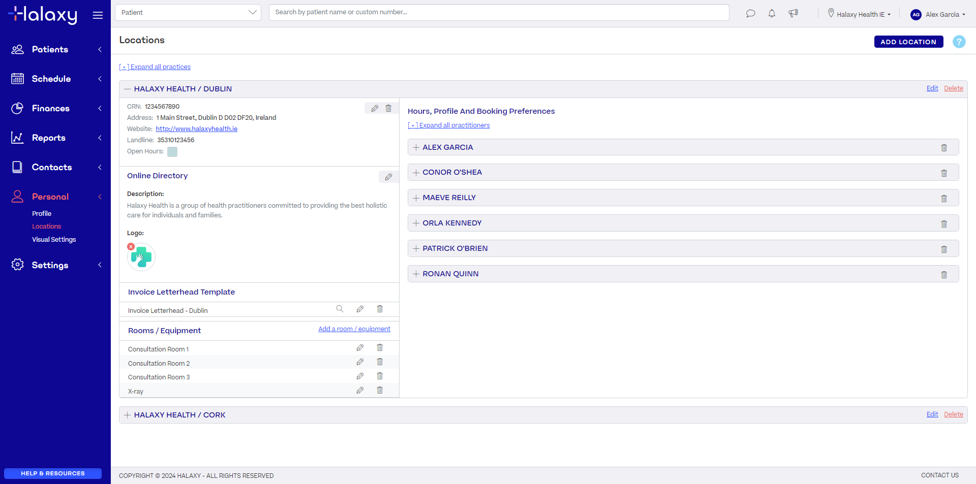The width and height of the screenshot is (976, 484).
Task: Focus the patient name search field
Action: 499,12
